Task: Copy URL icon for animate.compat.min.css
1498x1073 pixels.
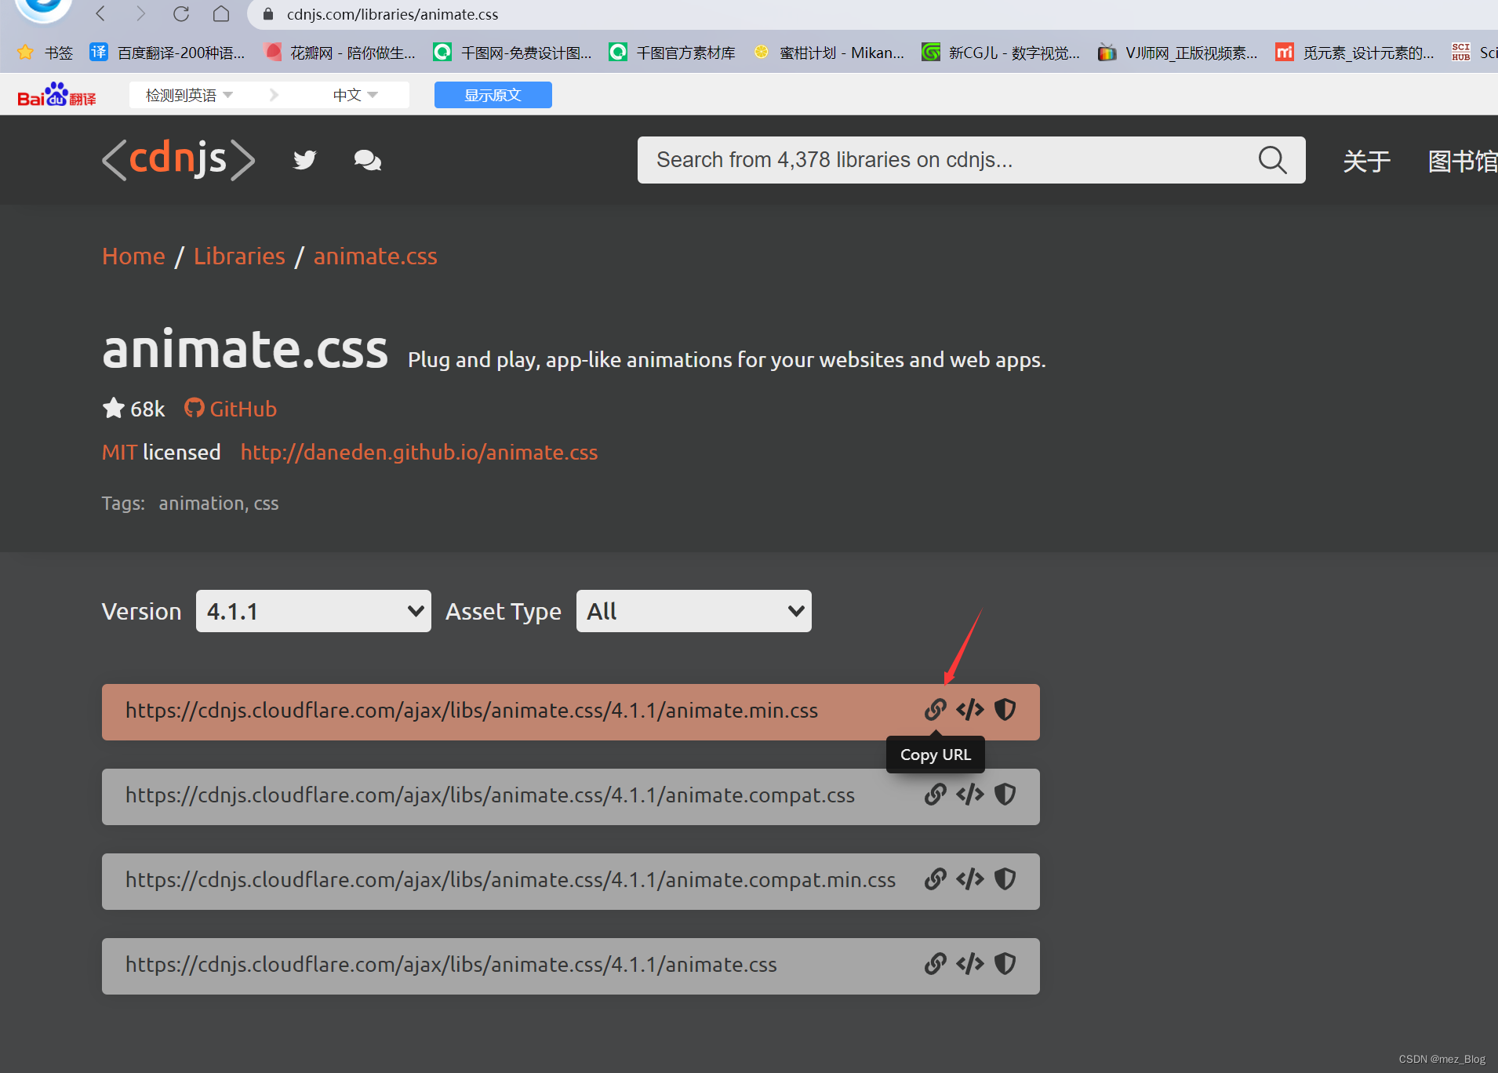Action: click(x=935, y=879)
